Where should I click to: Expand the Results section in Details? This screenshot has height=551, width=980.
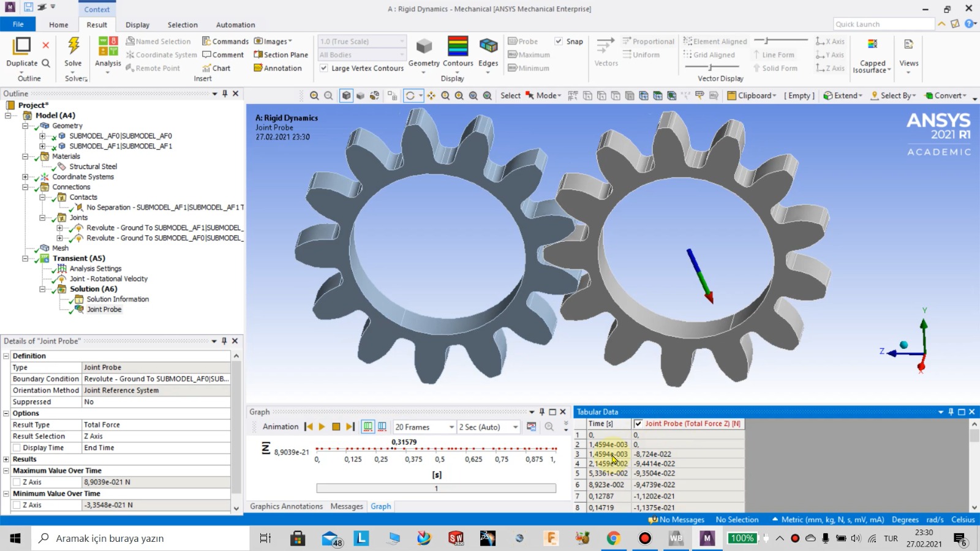coord(6,459)
